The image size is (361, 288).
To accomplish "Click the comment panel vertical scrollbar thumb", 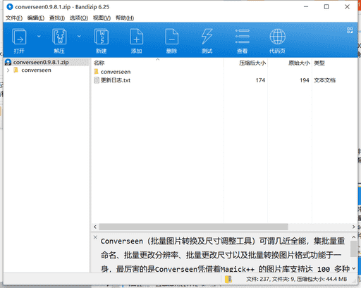I will pos(353,249).
